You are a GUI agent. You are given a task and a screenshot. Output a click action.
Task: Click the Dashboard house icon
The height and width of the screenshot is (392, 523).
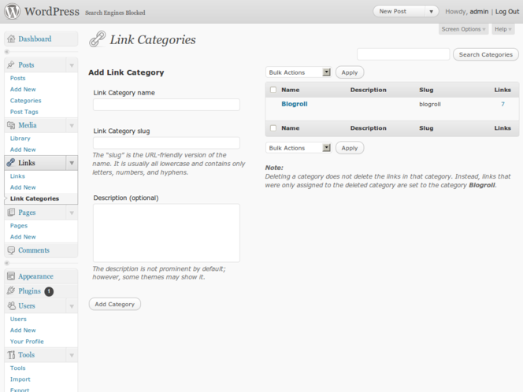click(x=11, y=39)
